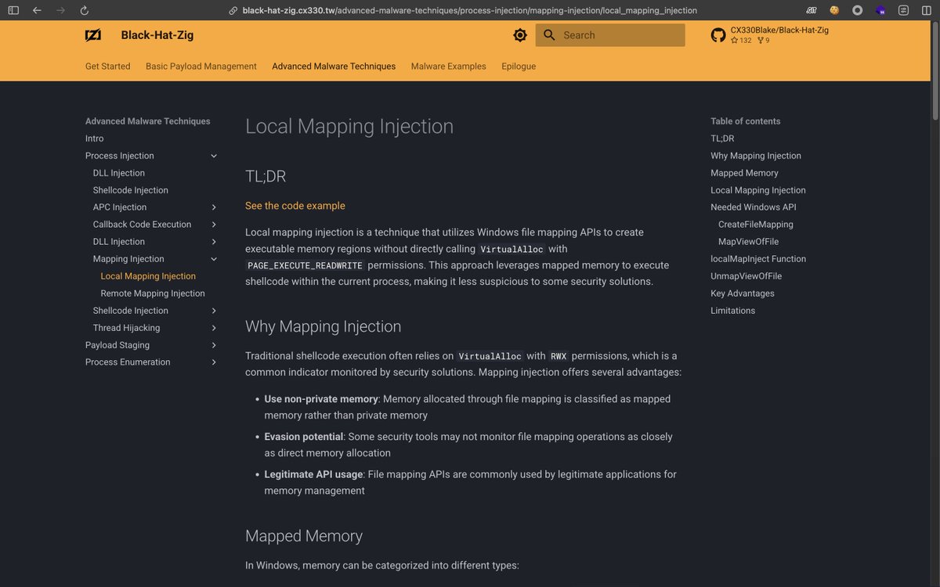The image size is (940, 587).
Task: Click the Why Mapping Injection section heading
Action: (x=324, y=326)
